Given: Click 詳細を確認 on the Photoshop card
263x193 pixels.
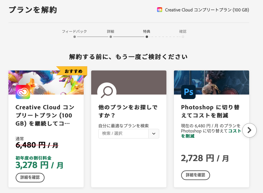Looking at the screenshot, I should tap(196, 175).
